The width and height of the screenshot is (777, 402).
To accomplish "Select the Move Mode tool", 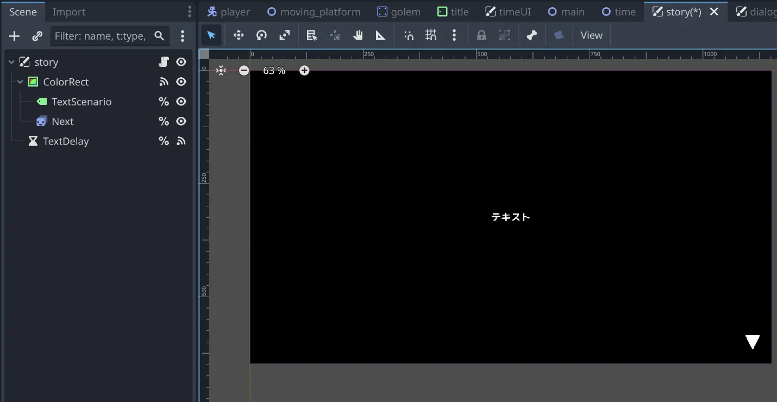I will tap(238, 35).
